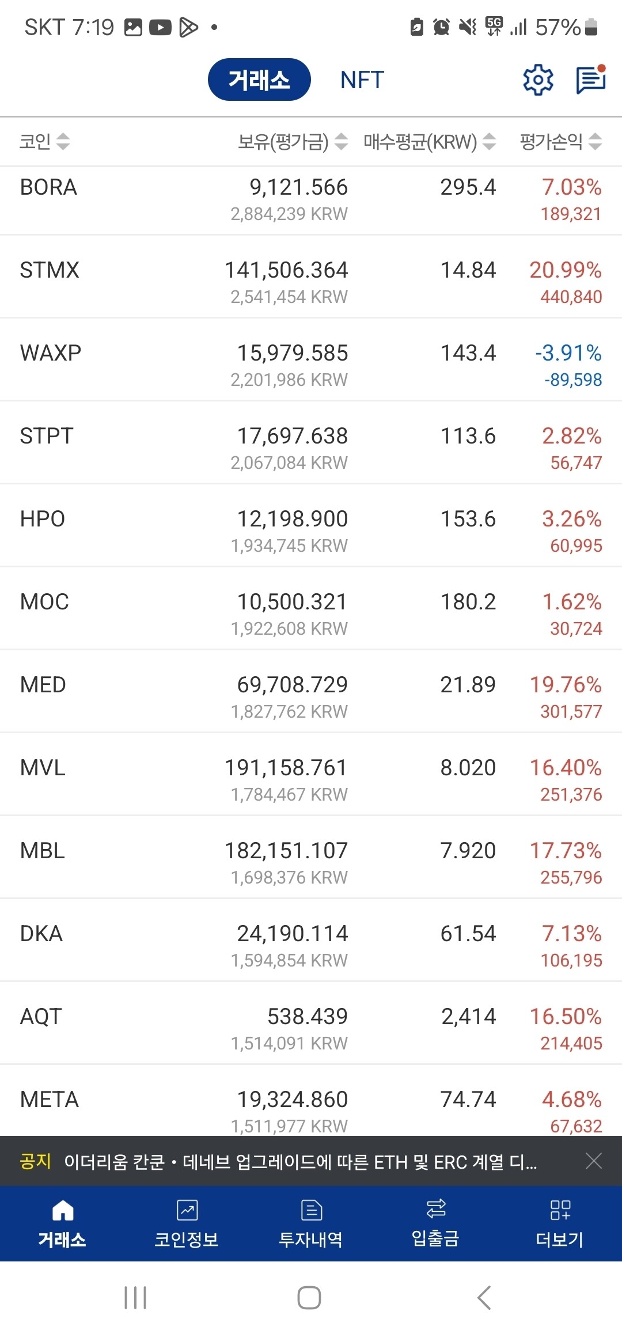This screenshot has width=622, height=1334.
Task: Open 더보기 grid icon
Action: 560,1210
